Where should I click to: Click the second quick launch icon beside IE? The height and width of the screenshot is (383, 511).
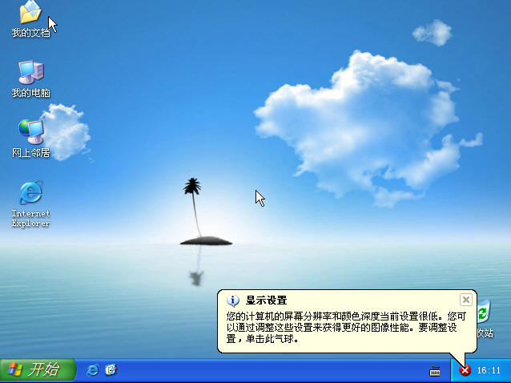[111, 370]
